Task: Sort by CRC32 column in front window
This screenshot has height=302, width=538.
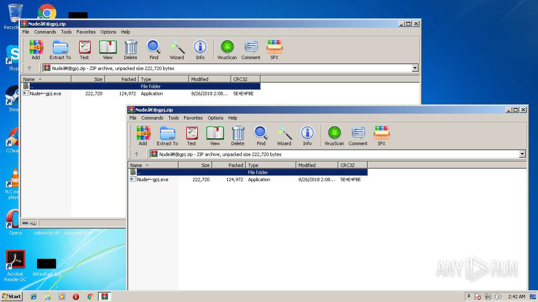Action: pos(353,165)
